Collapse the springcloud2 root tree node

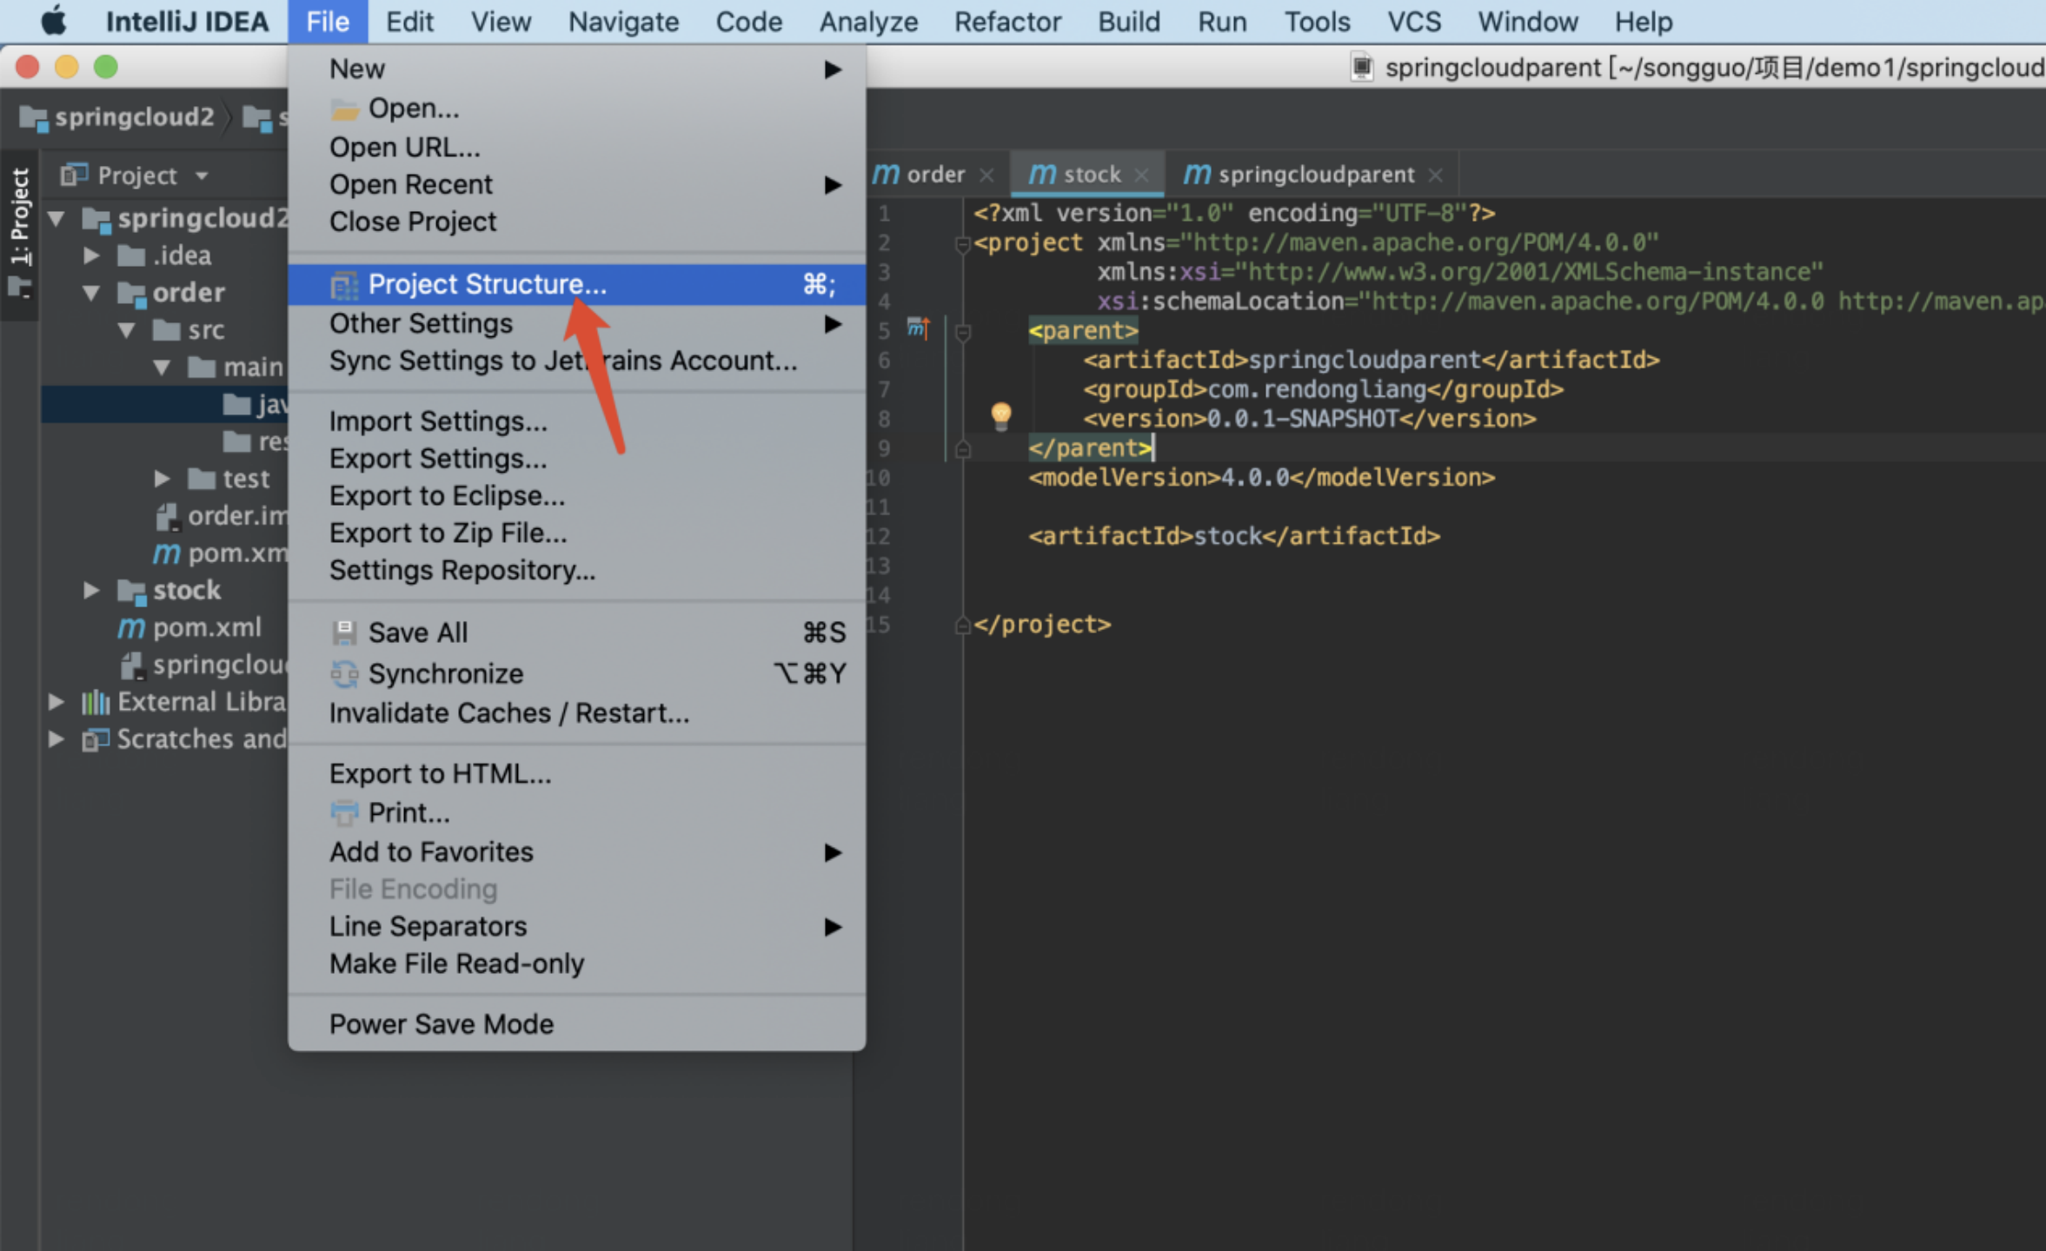tap(57, 219)
